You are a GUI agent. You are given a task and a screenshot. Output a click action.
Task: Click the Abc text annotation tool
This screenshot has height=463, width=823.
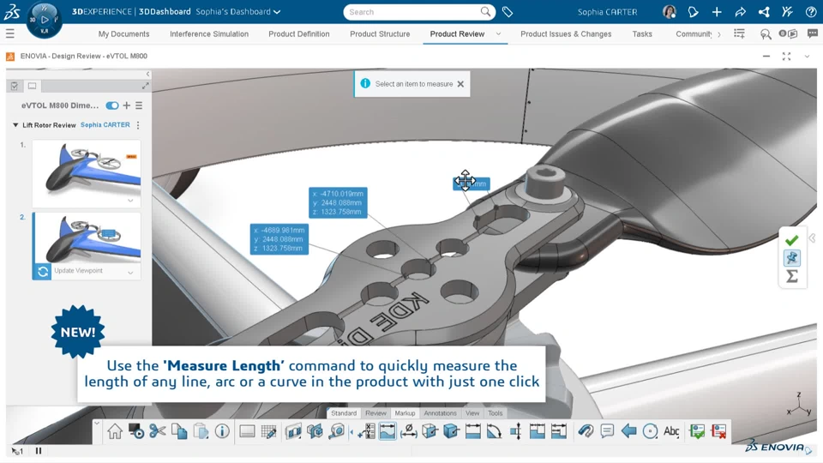671,431
